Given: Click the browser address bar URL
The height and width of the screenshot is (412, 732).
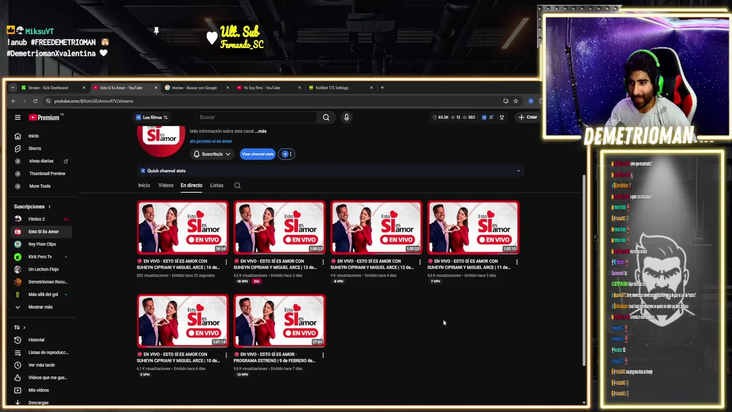Looking at the screenshot, I should (x=93, y=101).
